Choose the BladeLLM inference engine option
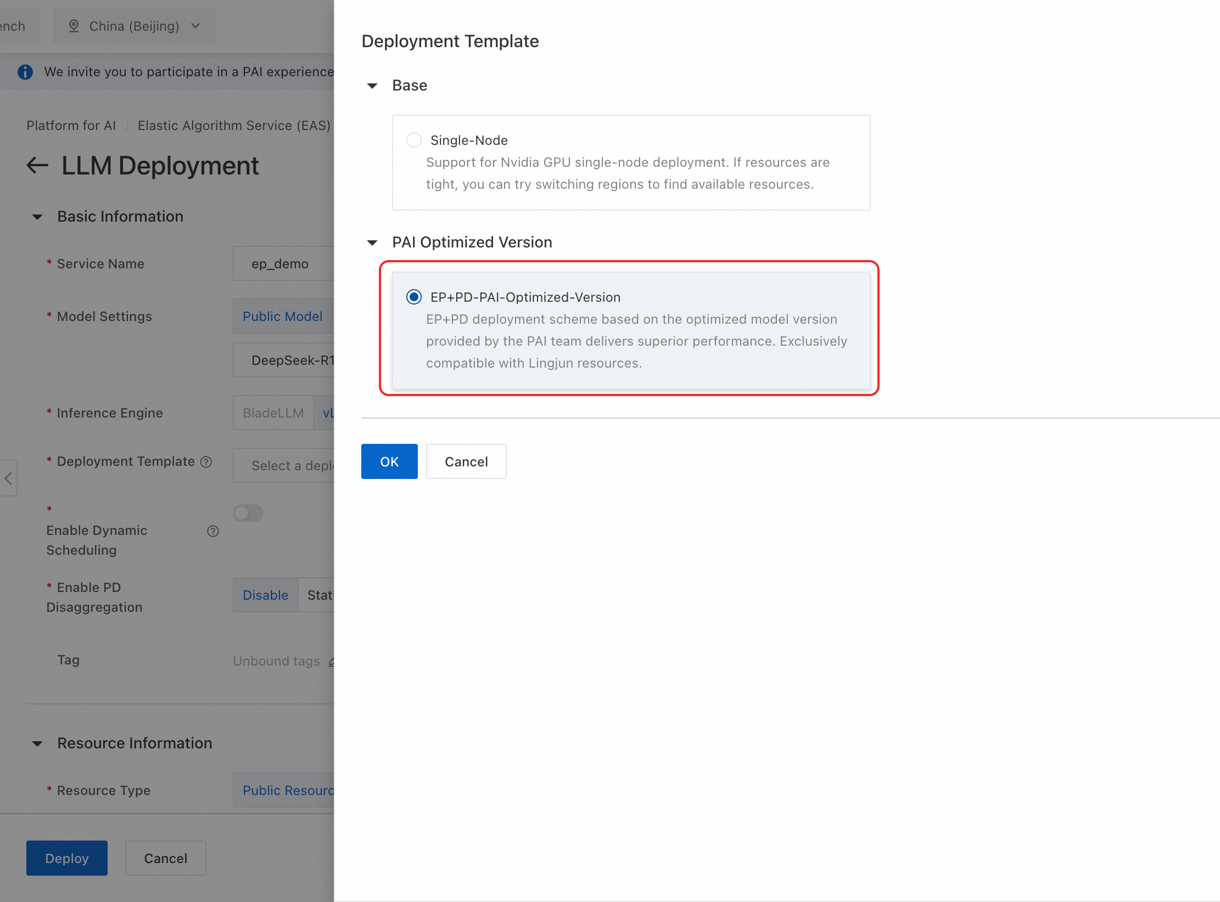 [x=273, y=413]
